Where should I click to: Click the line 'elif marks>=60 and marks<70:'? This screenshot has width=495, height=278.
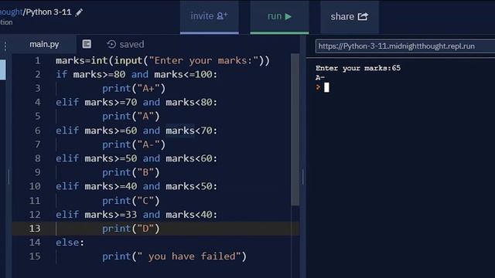coord(137,131)
